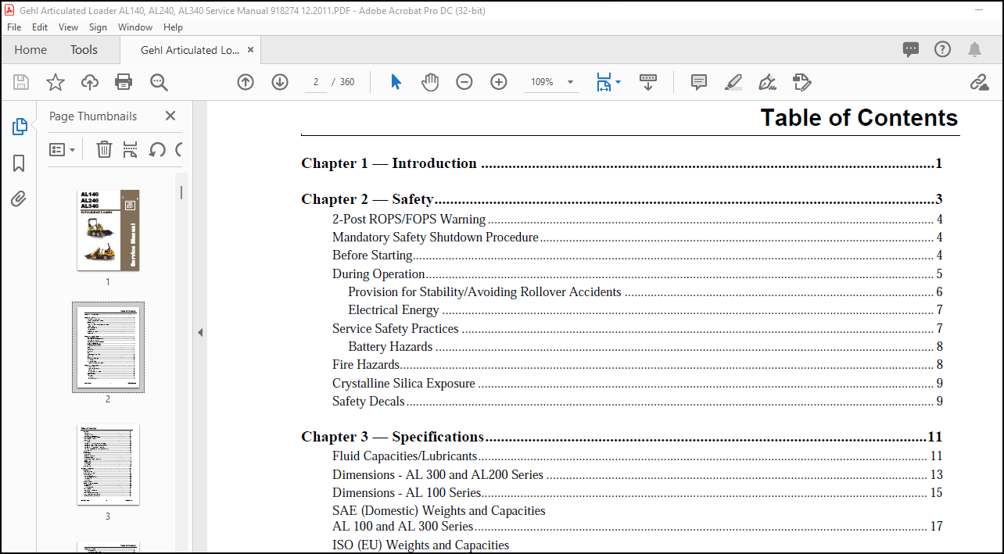
Task: Rotate page counterclockwise
Action: click(x=157, y=149)
